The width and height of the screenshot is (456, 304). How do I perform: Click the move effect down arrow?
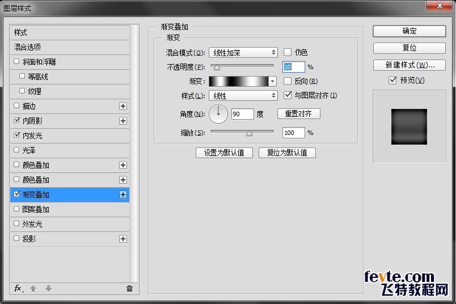pyautogui.click(x=48, y=288)
